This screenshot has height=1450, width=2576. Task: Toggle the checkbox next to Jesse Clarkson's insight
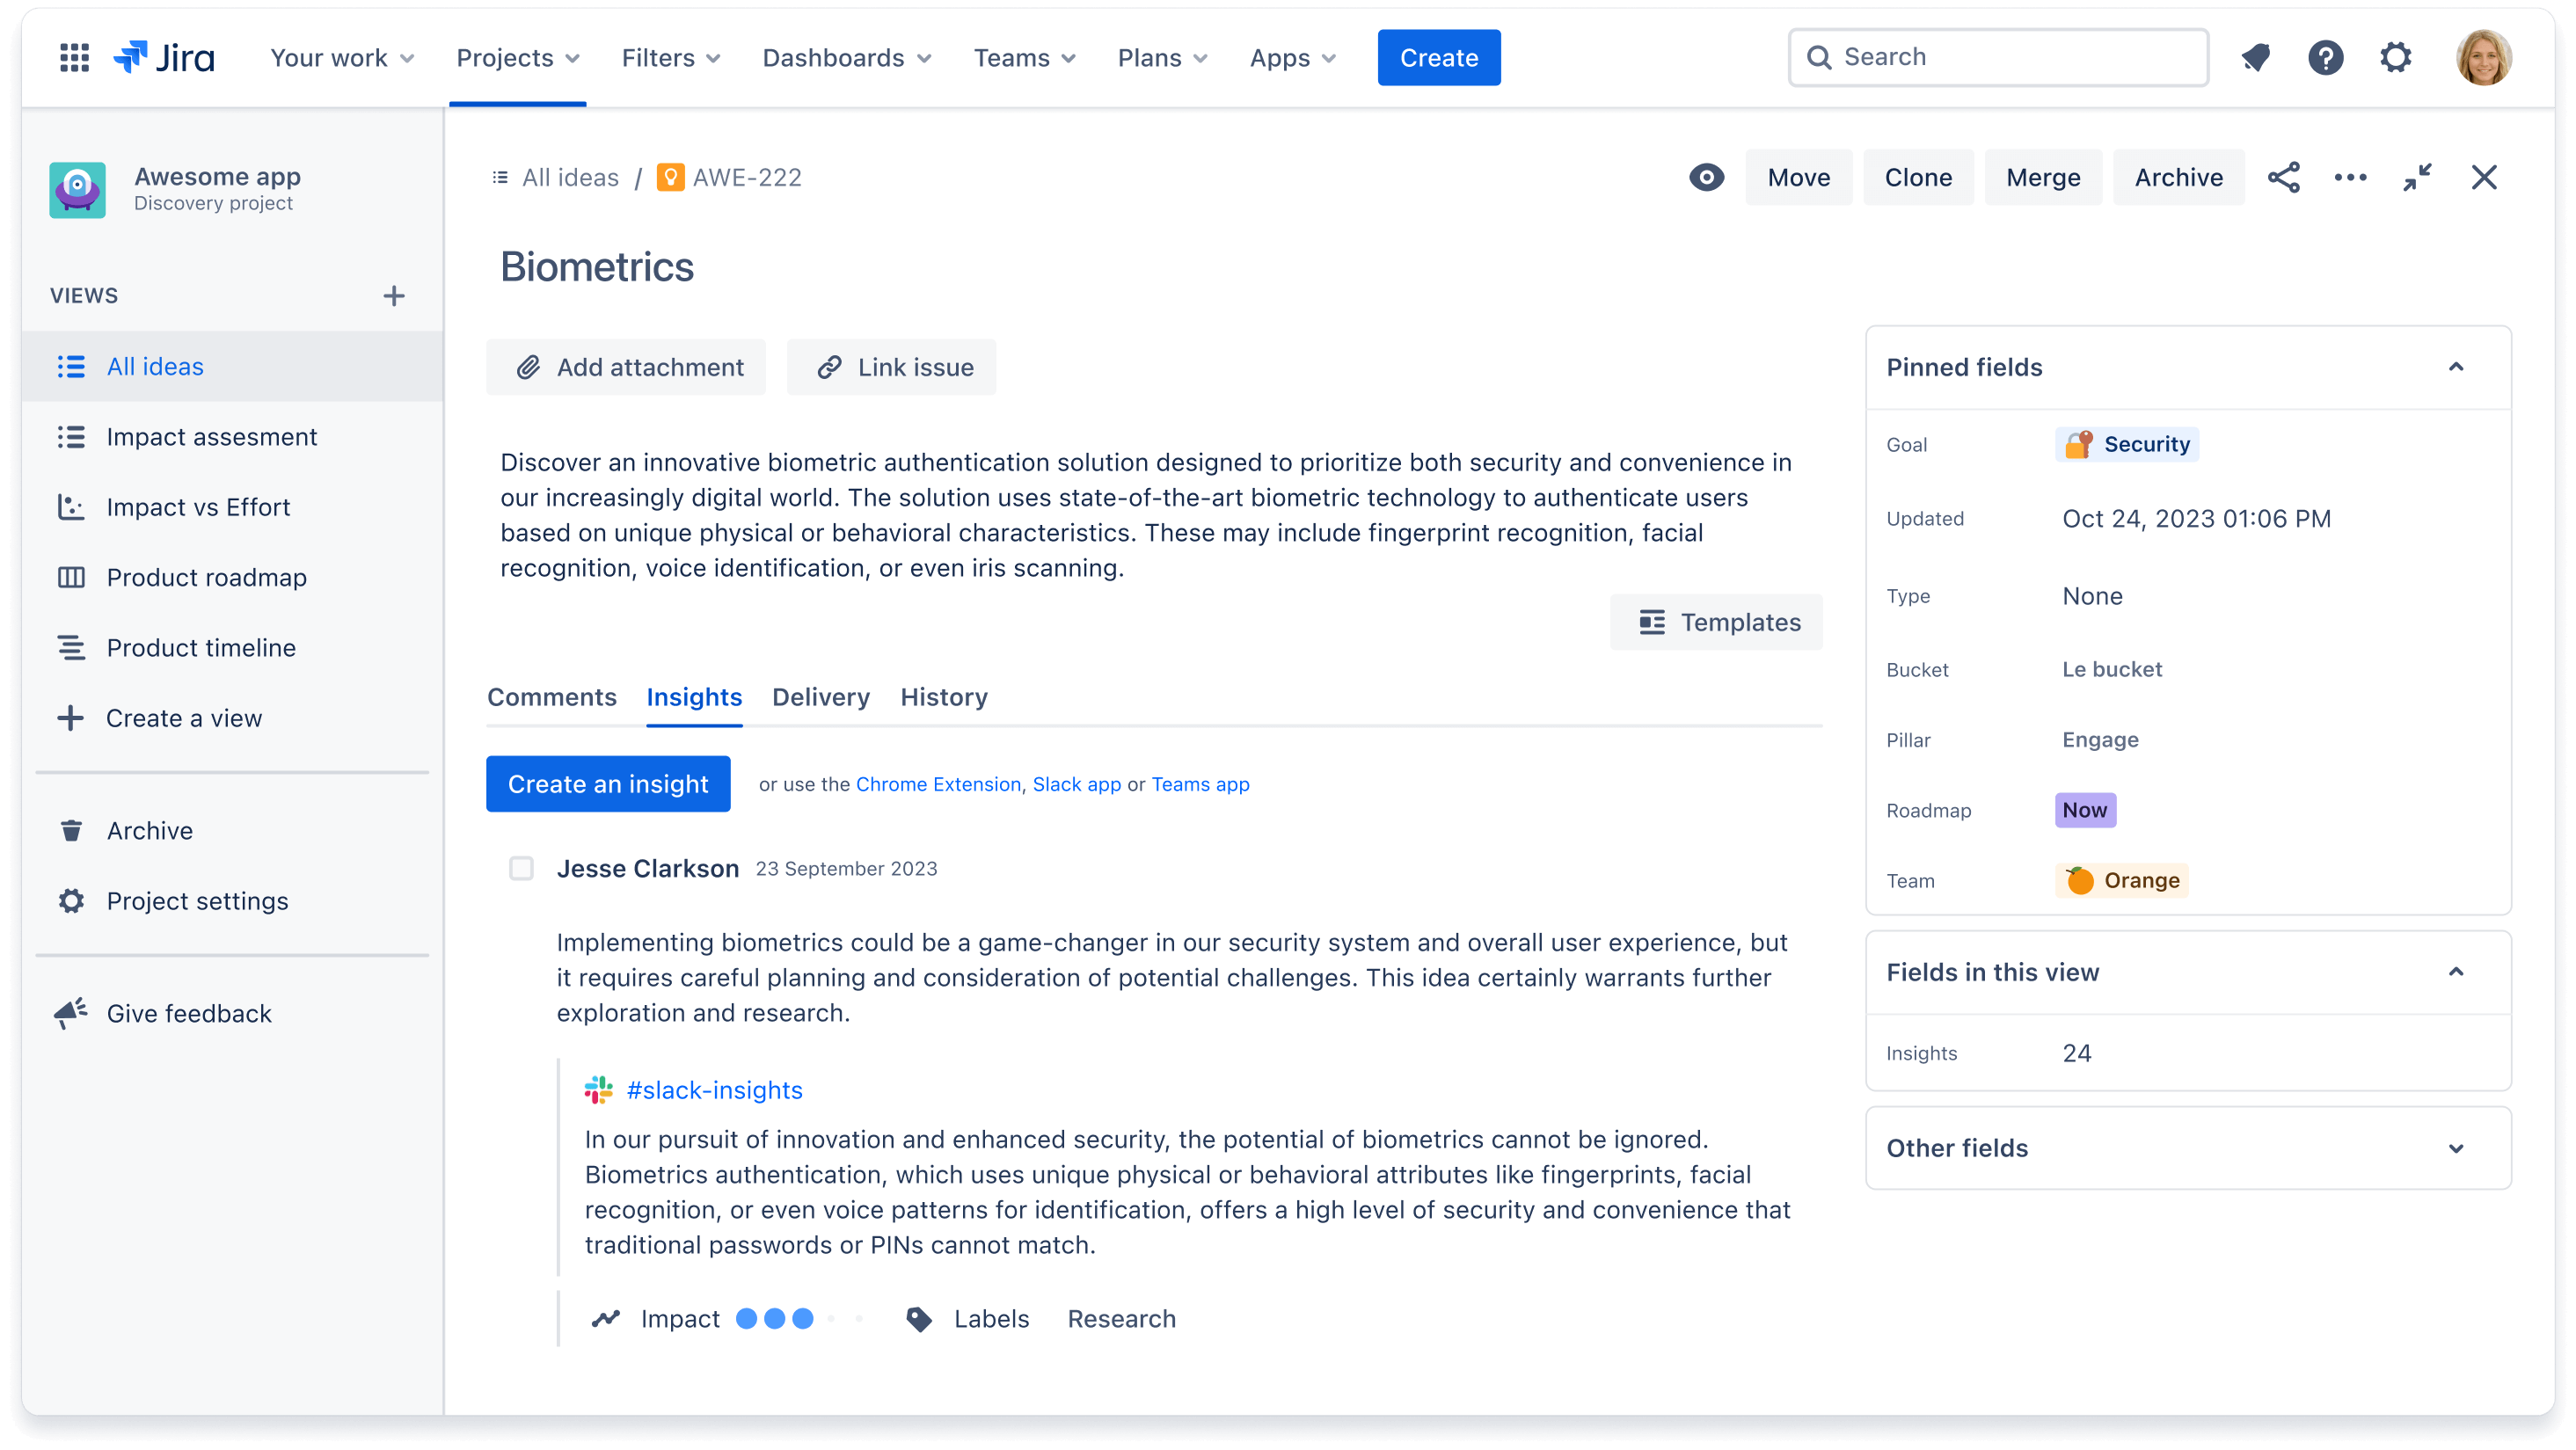pos(520,868)
